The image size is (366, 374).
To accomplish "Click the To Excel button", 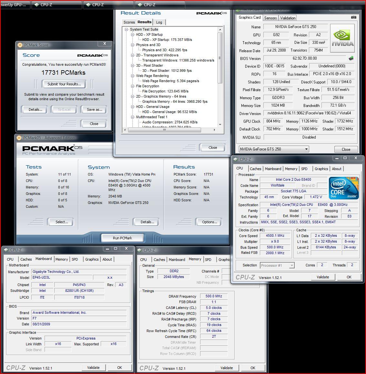I will point(64,110).
